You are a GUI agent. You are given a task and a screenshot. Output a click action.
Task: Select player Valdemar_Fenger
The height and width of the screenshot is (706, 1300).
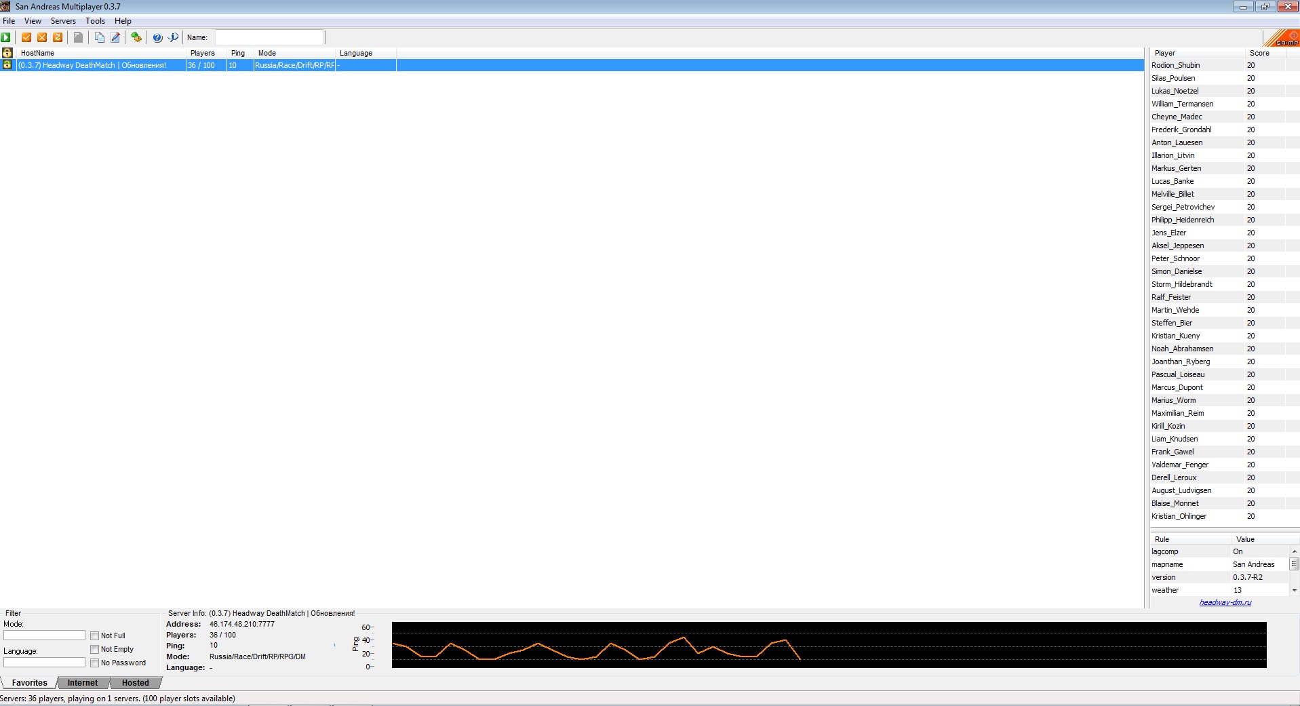click(1180, 465)
